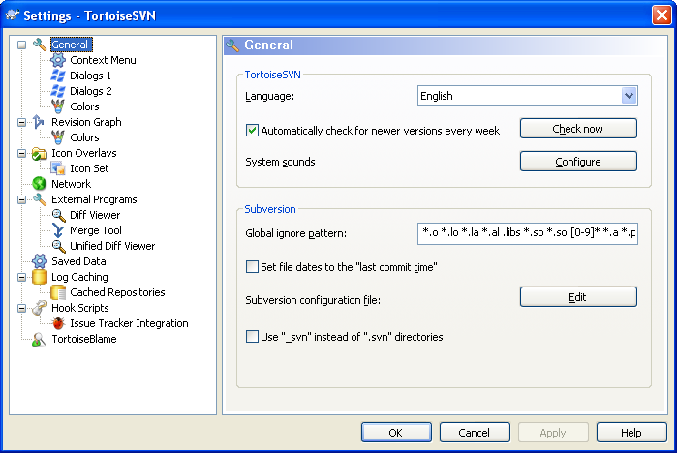Click the Merge Tool arrow icon
677x453 pixels.
[58, 230]
